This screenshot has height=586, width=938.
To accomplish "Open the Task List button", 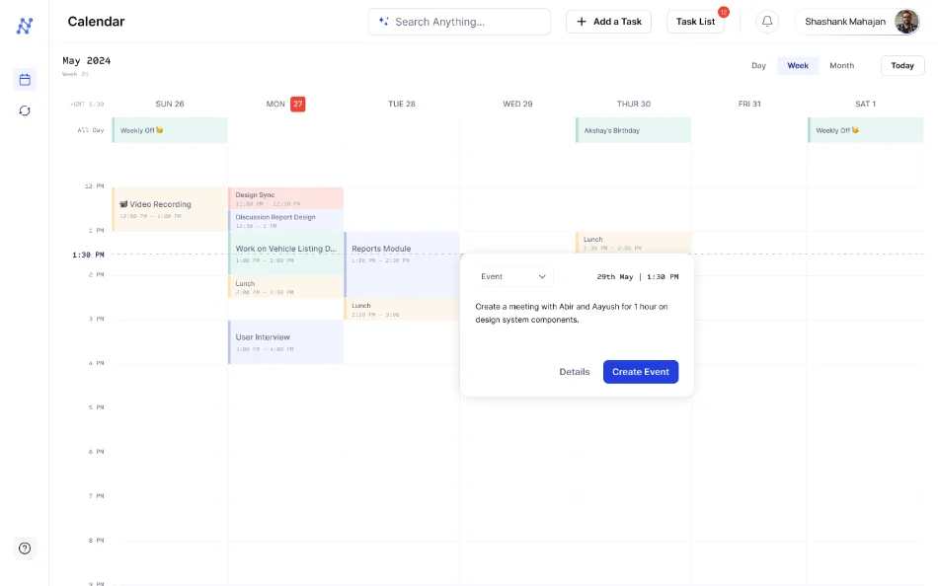I will [x=695, y=22].
